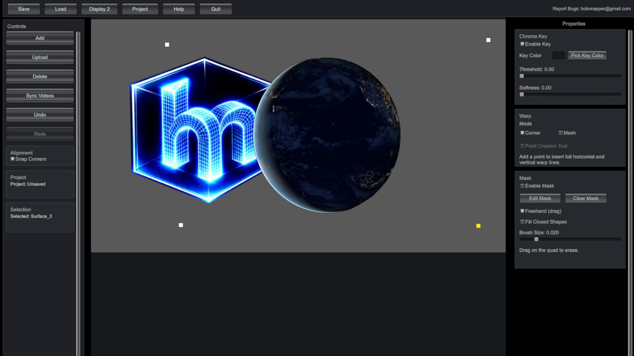Click the top-left white corner handle
634x356 pixels.
tap(167, 44)
